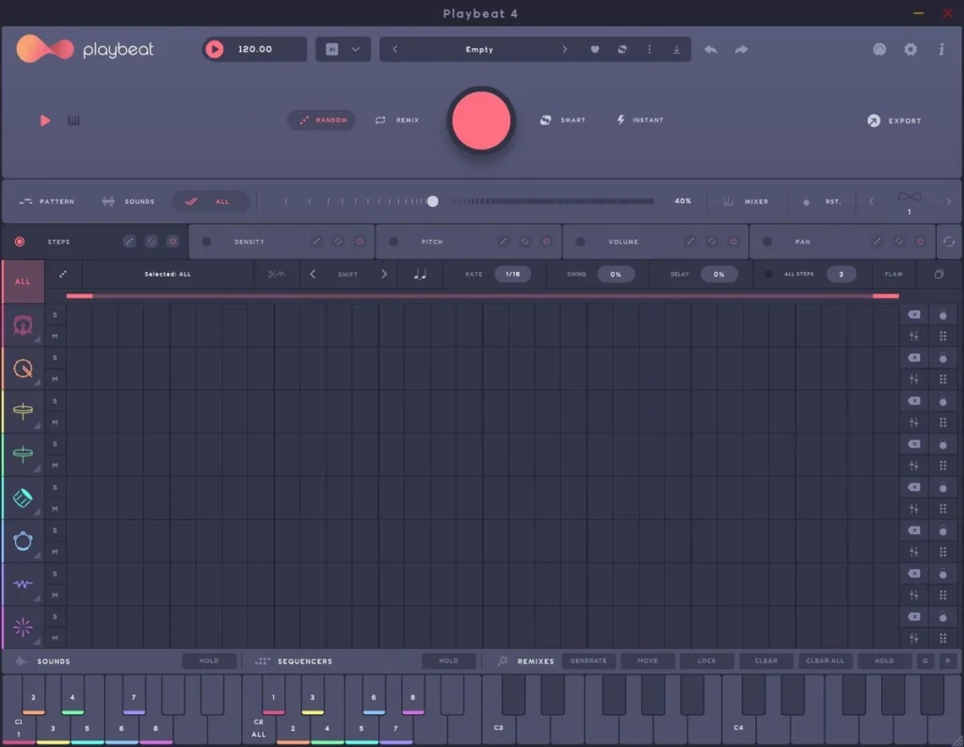964x747 pixels.
Task: Select previous pattern chevron near infinity
Action: click(871, 201)
